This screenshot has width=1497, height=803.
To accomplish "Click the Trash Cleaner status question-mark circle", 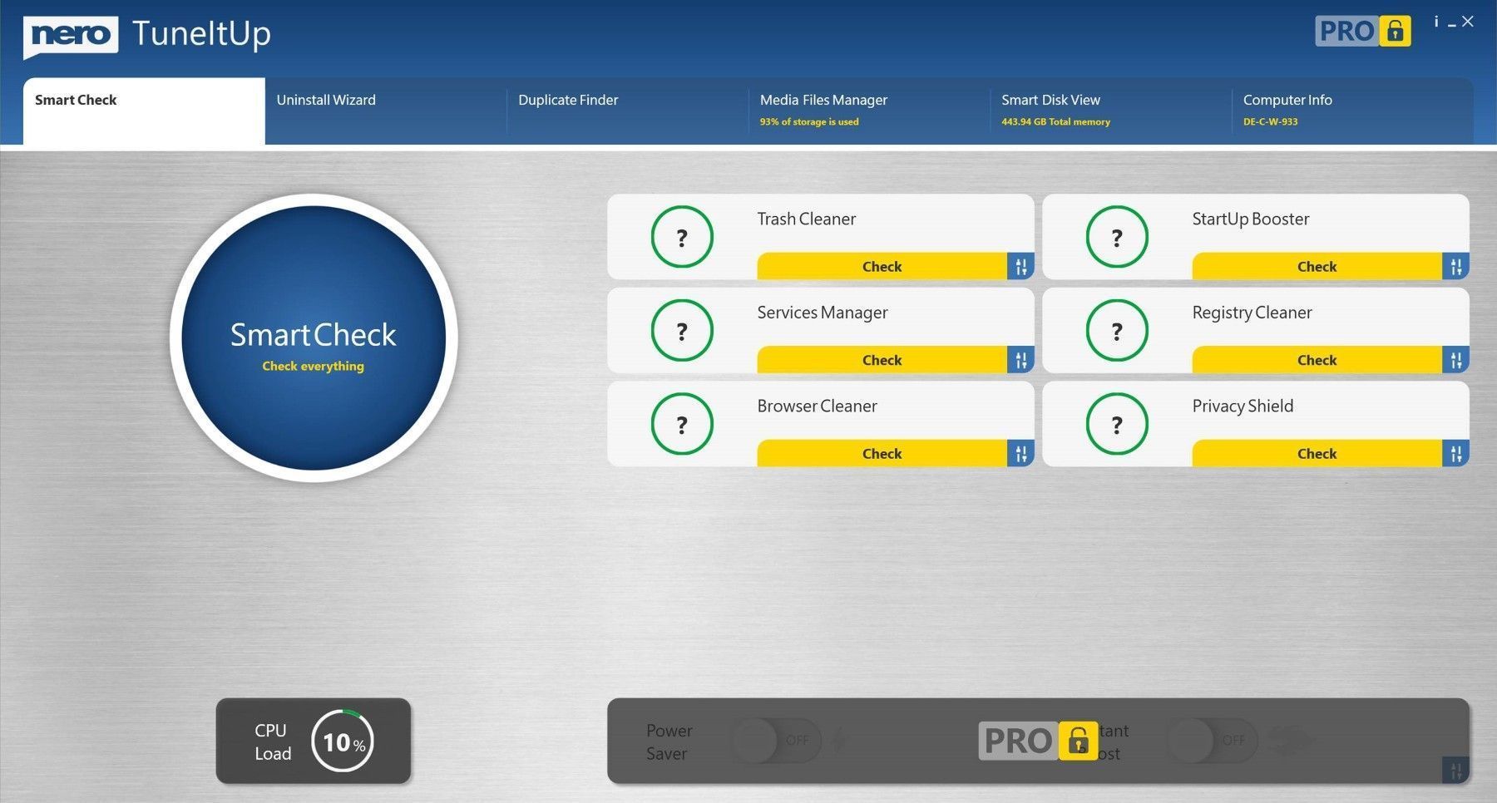I will (x=682, y=237).
